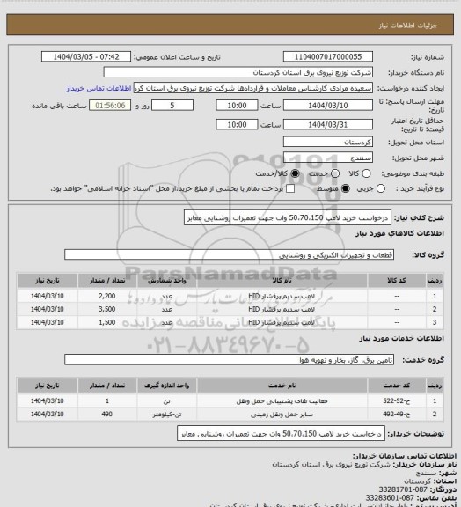Click the شرح کلی نیاز description field
Image resolution: width=461 pixels, height=507 pixels.
[x=288, y=217]
